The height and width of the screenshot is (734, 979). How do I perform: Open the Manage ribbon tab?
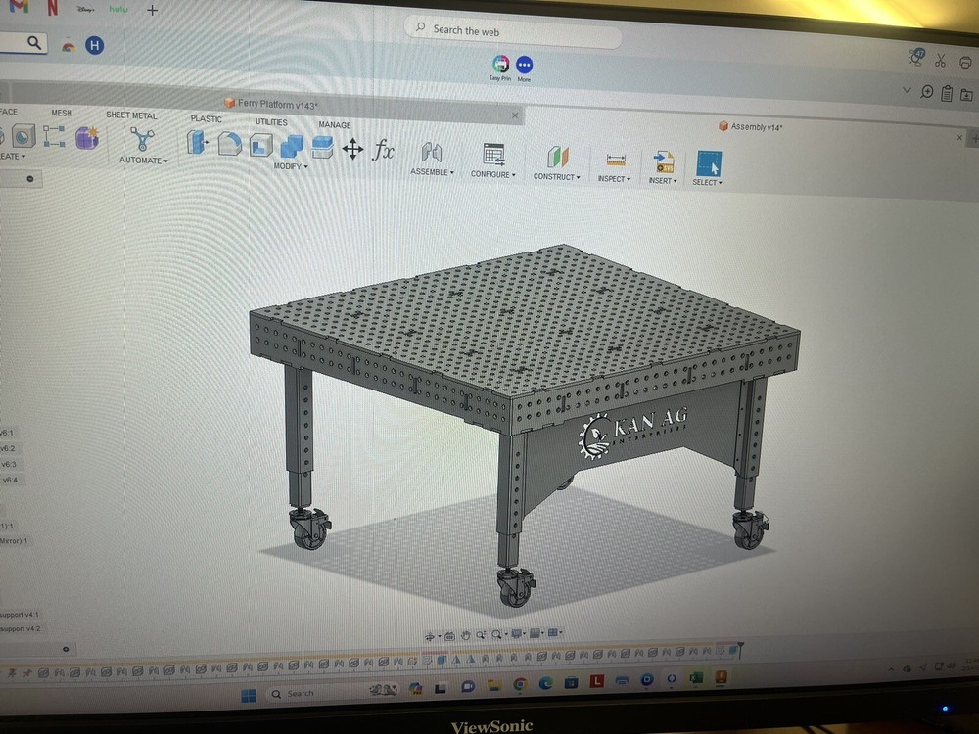(x=335, y=125)
